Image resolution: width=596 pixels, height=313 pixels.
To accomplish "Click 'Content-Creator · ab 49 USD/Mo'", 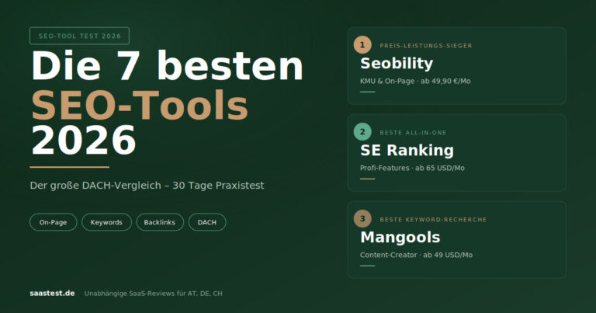I will tap(416, 255).
